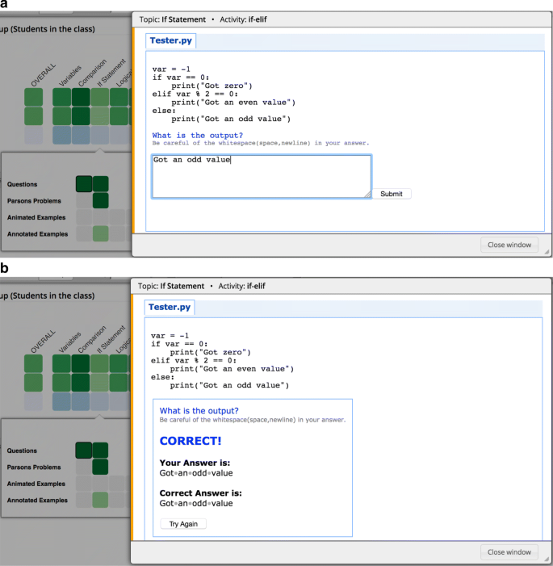This screenshot has width=553, height=566.
Task: Select Tester.py tab in panel a
Action: tap(170, 40)
